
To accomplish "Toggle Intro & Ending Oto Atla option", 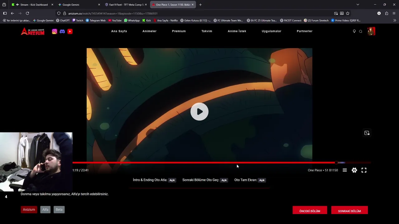I will 172,180.
